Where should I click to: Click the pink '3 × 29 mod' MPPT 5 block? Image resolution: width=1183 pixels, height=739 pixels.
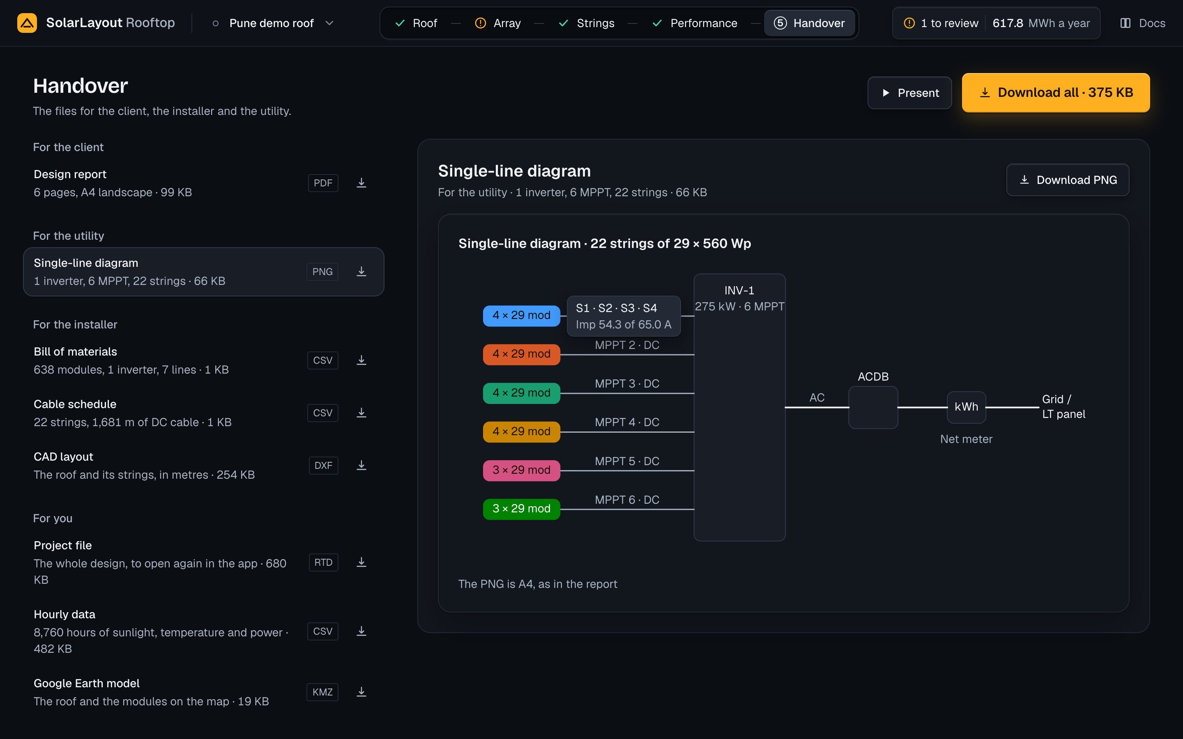(522, 470)
